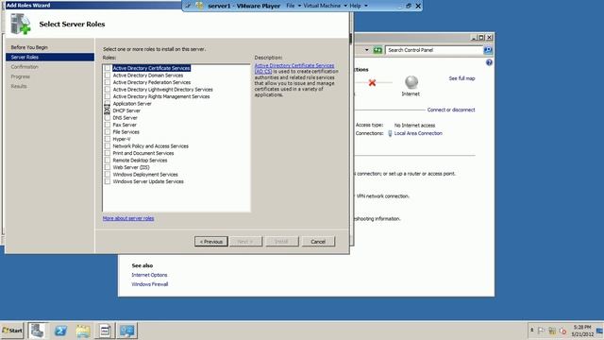Open the More about server roles link
This screenshot has height=340, width=604.
point(128,218)
